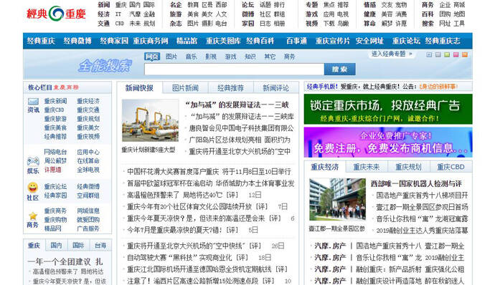The width and height of the screenshot is (495, 285).
Task: Select the 游戏 search type tab
Action: [230, 57]
